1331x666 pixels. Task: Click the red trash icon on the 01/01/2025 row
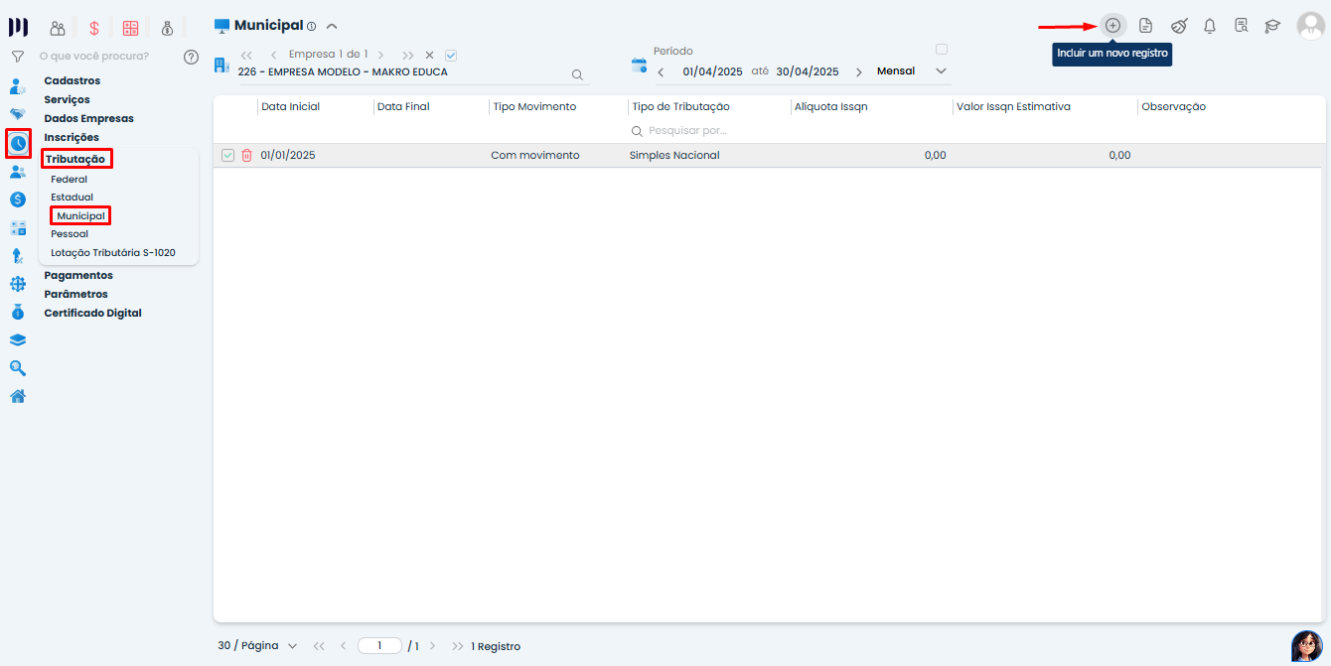[x=247, y=156]
